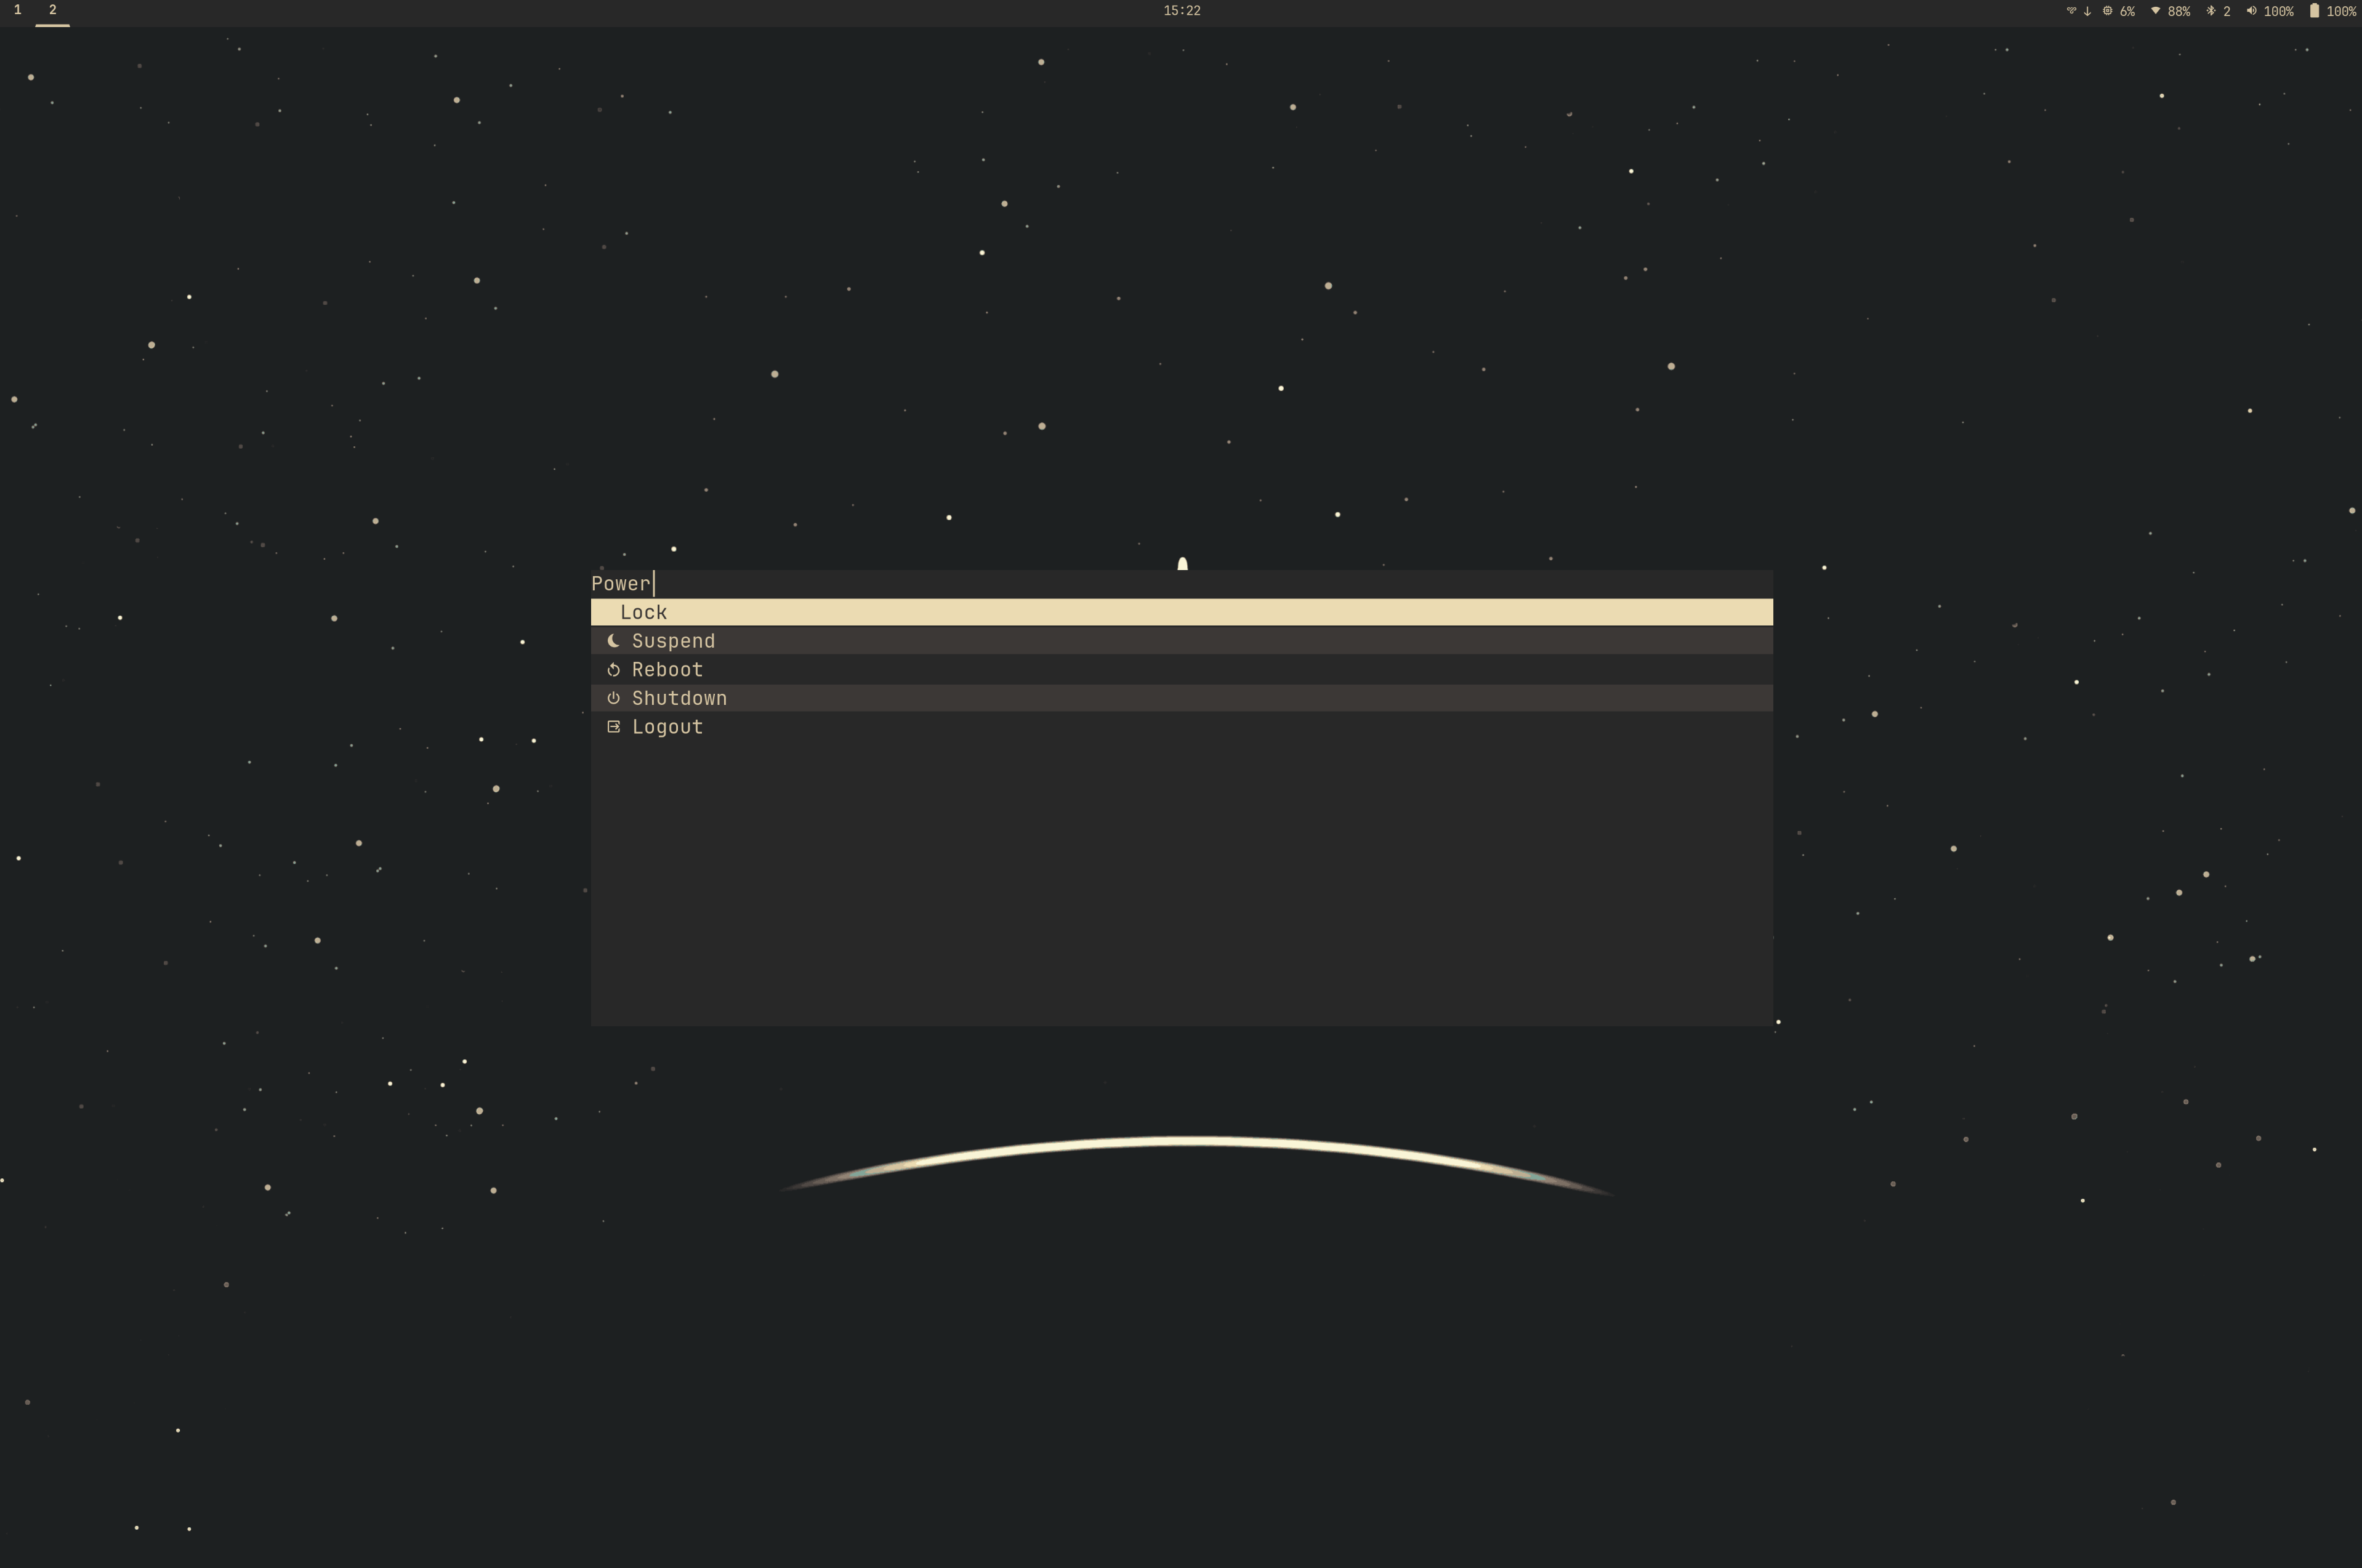
Task: Click the CPU chip usage icon
Action: (x=2107, y=11)
